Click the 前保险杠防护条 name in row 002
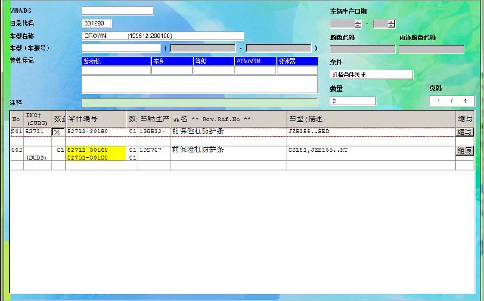This screenshot has height=301, width=484. [x=198, y=150]
